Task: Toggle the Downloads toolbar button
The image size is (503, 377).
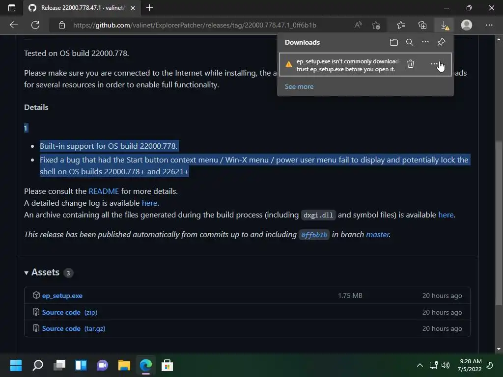Action: [444, 25]
